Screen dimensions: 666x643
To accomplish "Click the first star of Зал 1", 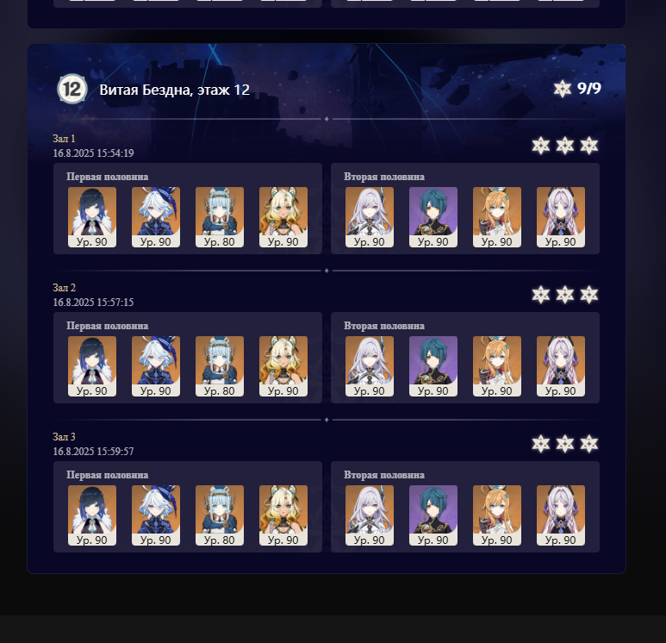I will [541, 146].
